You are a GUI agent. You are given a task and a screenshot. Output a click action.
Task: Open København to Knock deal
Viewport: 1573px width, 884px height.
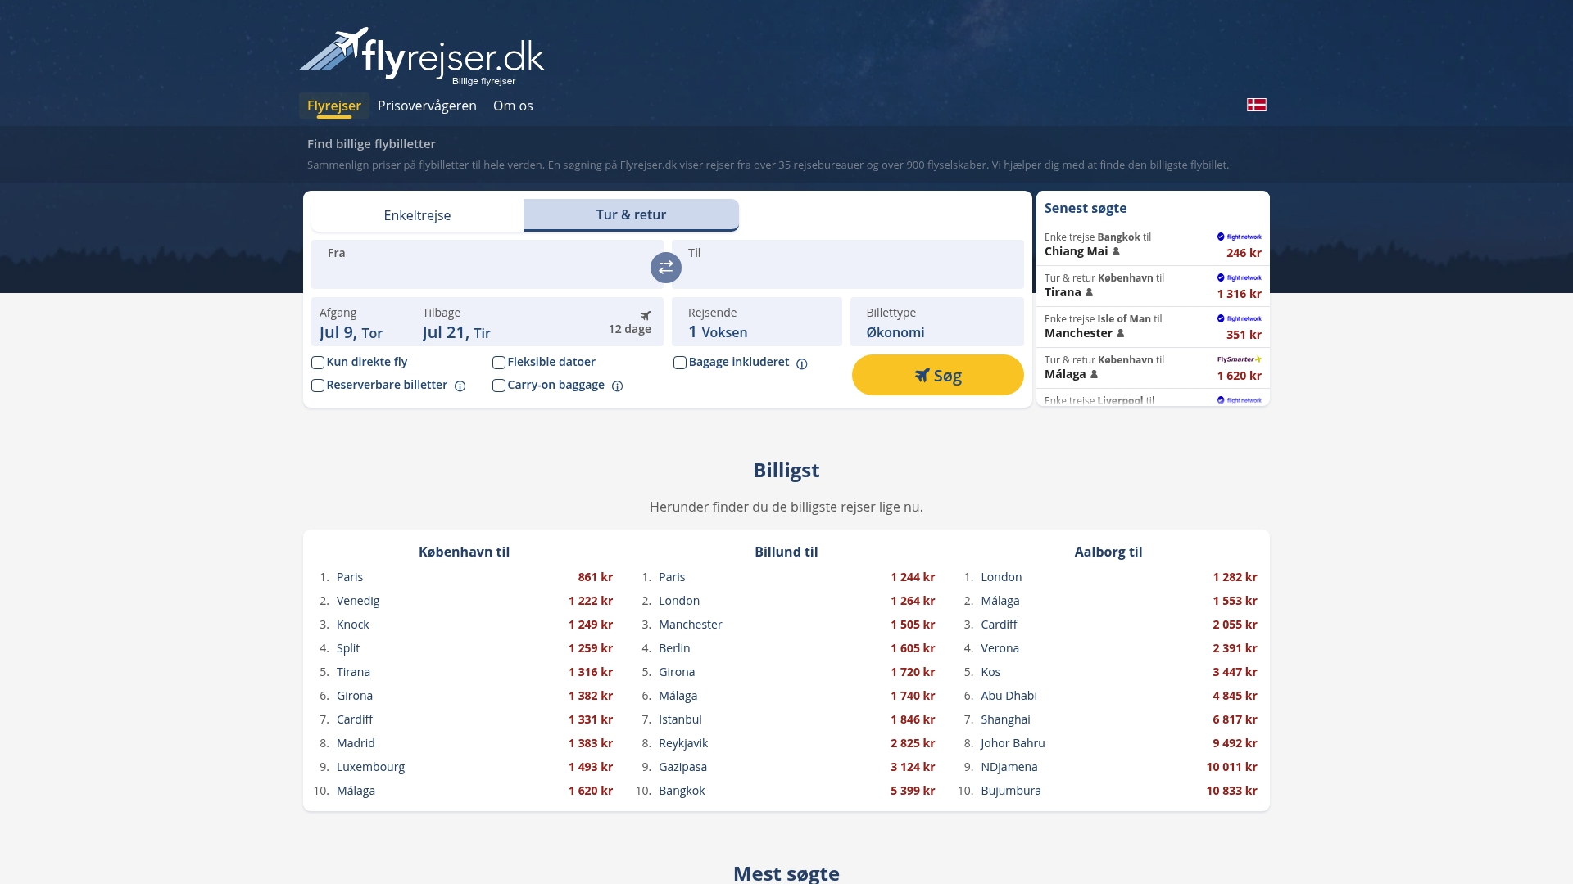coord(464,625)
